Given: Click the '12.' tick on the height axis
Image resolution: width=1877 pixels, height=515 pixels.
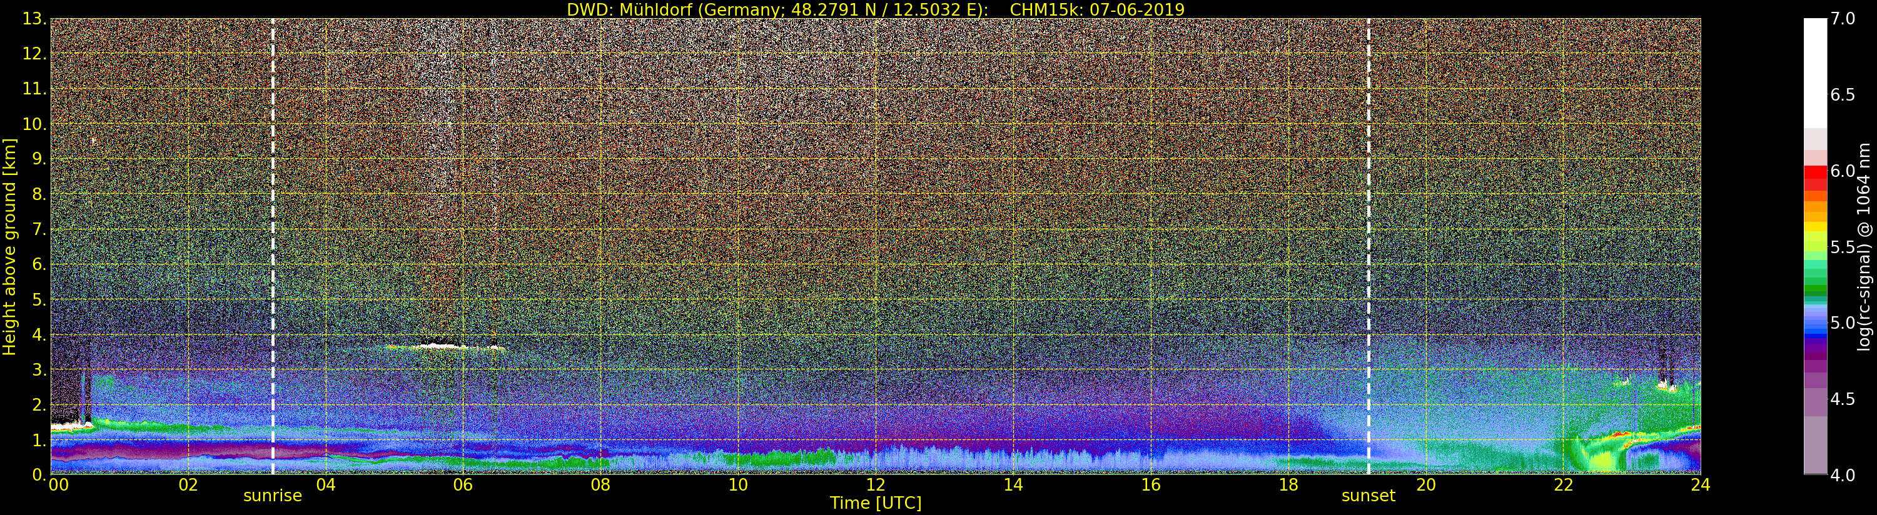Looking at the screenshot, I should 34,54.
